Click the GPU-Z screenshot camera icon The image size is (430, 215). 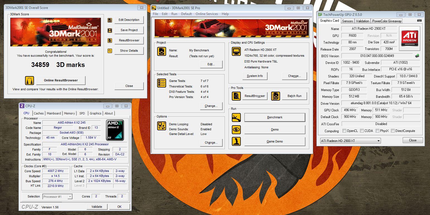[x=419, y=21]
